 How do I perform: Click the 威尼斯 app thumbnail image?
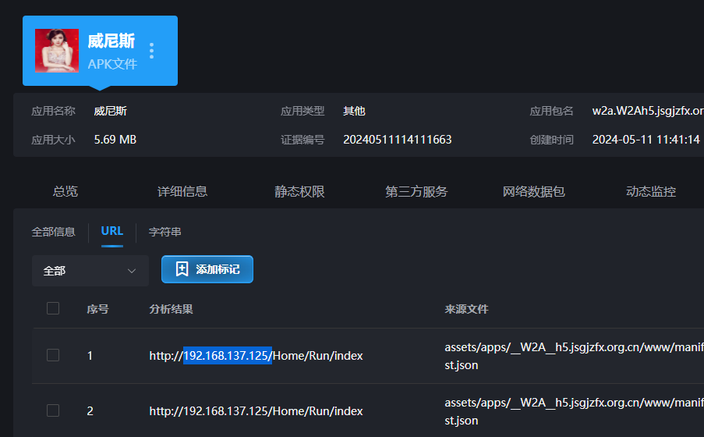coord(57,51)
